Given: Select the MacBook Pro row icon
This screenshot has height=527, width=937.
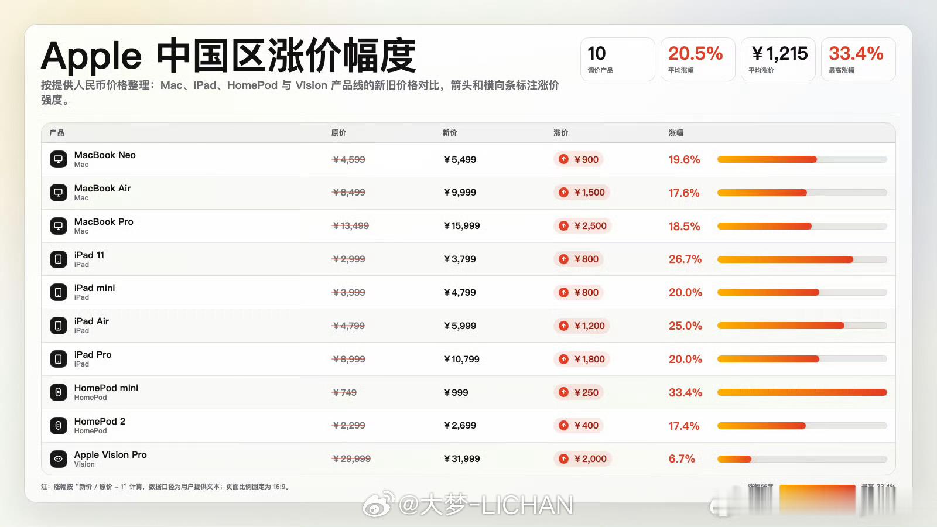Looking at the screenshot, I should coord(59,226).
